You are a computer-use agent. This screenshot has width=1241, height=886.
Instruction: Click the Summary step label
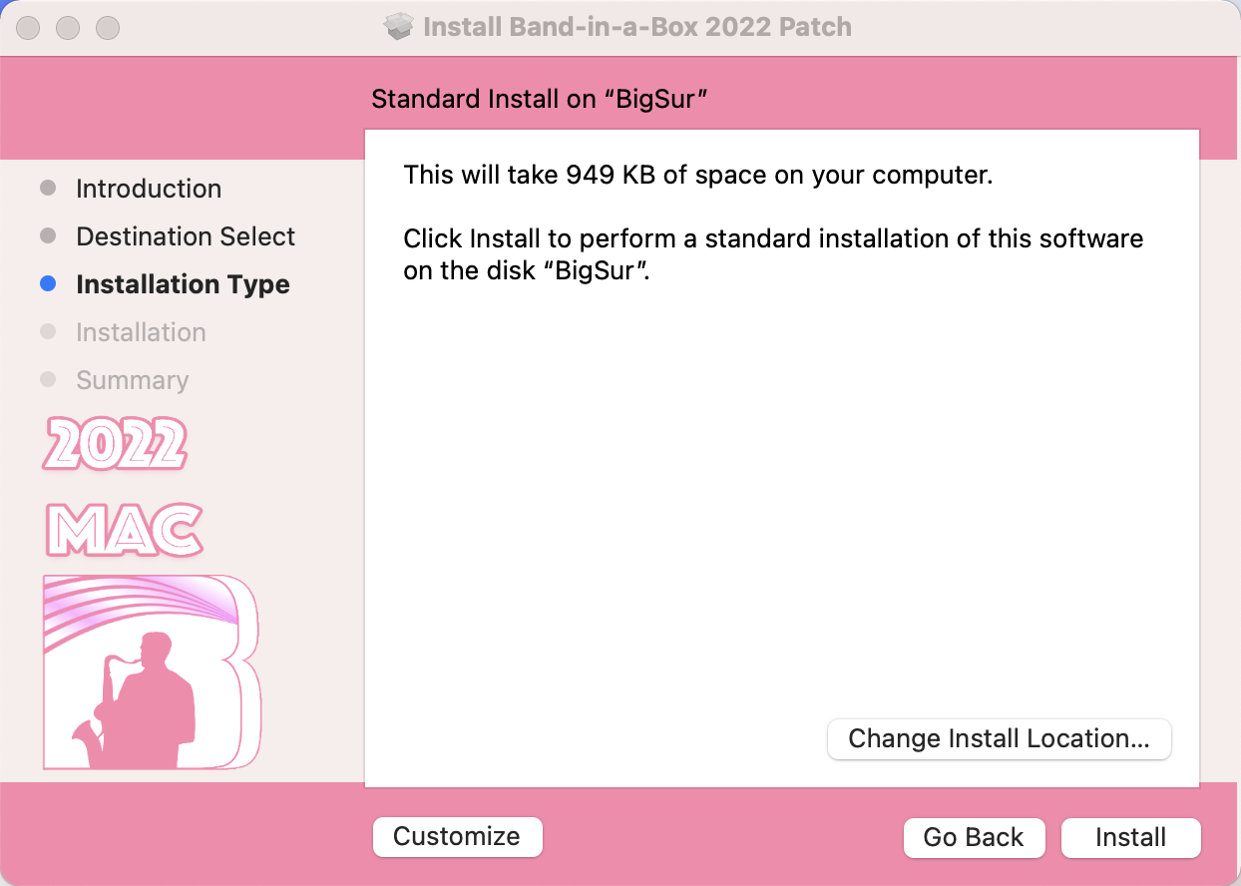pyautogui.click(x=132, y=380)
